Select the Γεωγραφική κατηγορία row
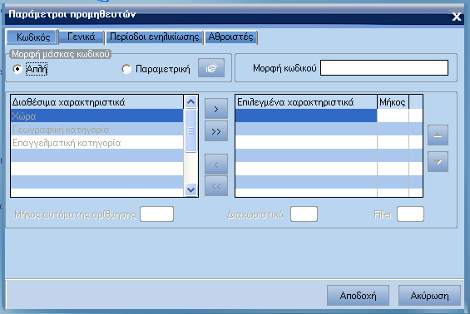 point(96,130)
